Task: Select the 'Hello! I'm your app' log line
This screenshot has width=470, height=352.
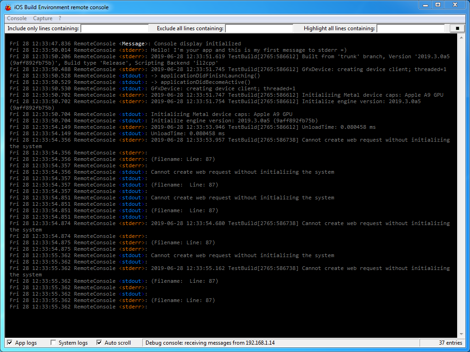Action: click(178, 50)
